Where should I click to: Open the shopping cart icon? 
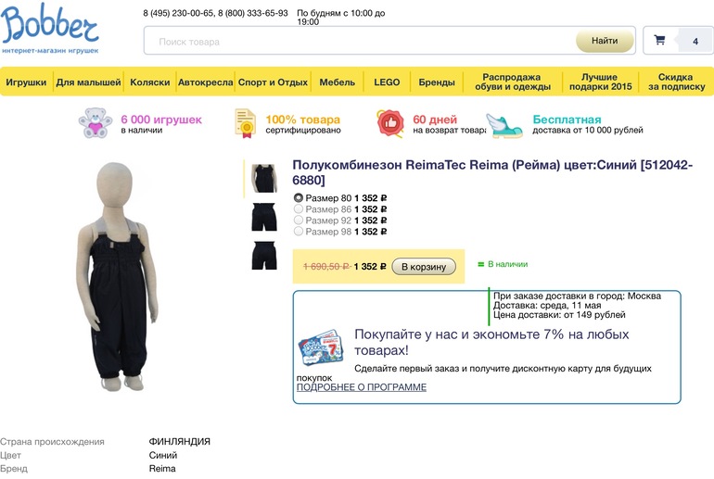coord(659,41)
